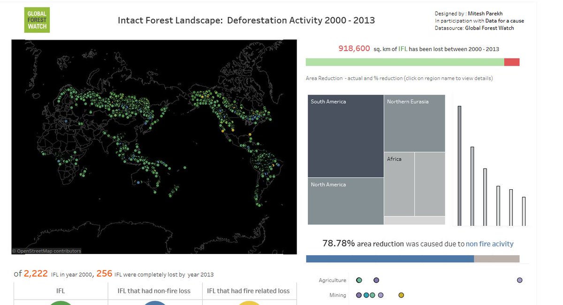Click the 256 IFL completely lost count

tap(104, 274)
